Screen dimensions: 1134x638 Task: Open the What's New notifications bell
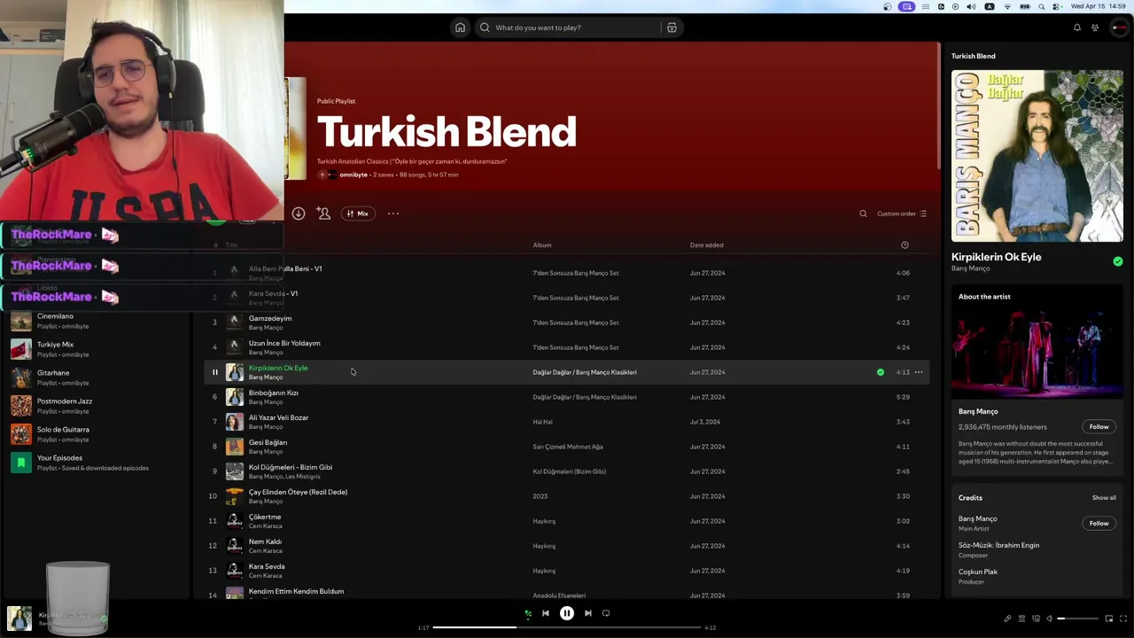coord(1077,27)
